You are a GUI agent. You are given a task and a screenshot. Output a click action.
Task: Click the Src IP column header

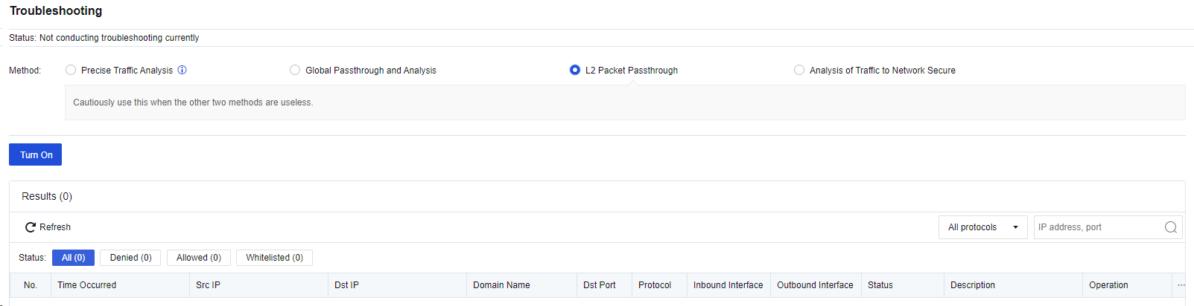pos(208,285)
